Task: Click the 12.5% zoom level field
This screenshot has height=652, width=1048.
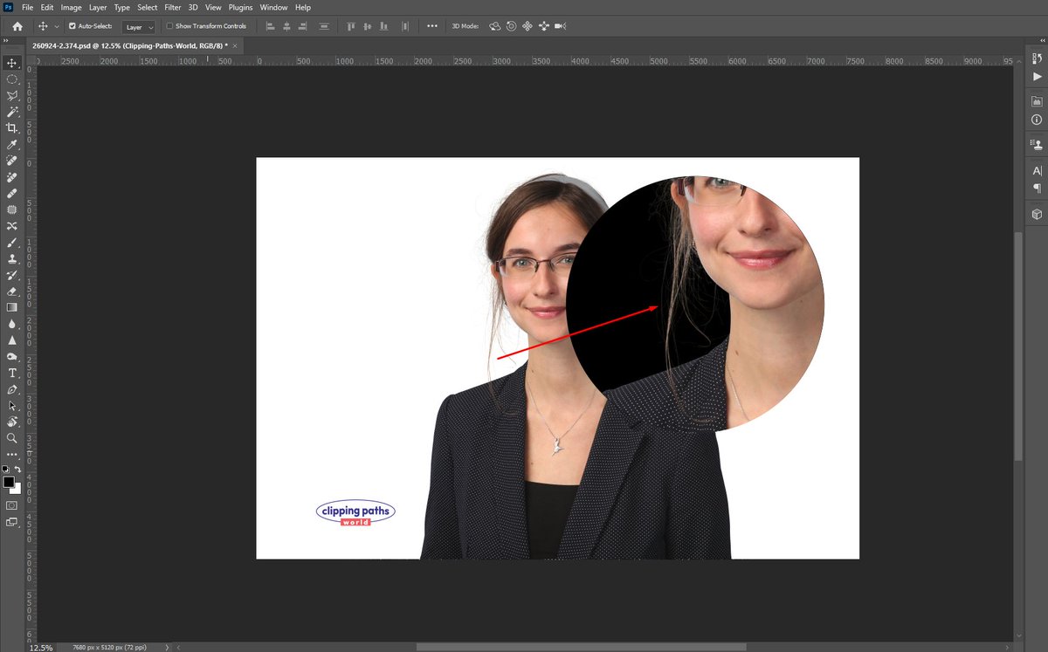Action: click(40, 648)
